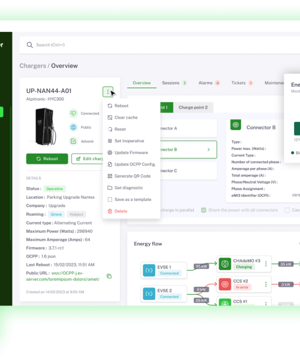Click the search magnifier icon

pos(29,45)
